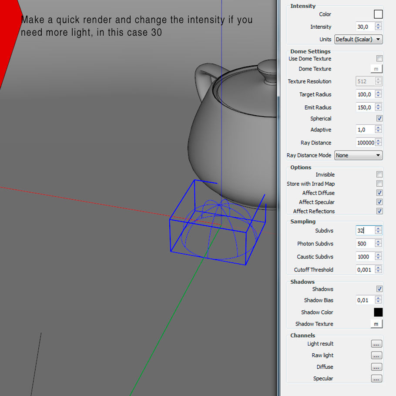
Task: Toggle the Affect Specular checkbox
Action: click(x=379, y=202)
